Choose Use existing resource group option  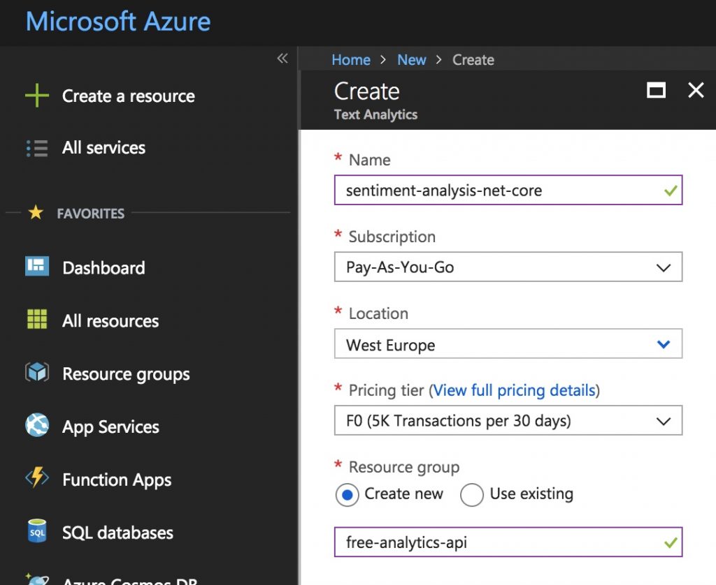[472, 495]
